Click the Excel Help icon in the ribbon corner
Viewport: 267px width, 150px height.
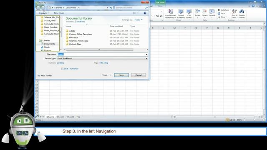click(x=253, y=6)
